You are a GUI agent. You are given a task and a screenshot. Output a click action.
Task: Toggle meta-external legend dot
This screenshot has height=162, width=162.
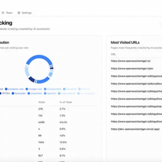[x=59, y=93]
